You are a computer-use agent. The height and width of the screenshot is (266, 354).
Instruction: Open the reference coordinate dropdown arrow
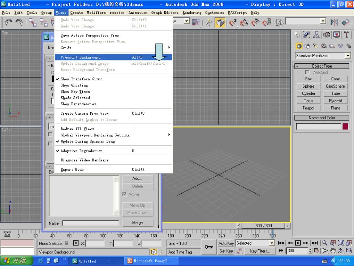tap(186, 21)
